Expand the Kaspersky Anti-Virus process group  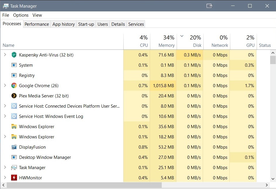pos(5,55)
